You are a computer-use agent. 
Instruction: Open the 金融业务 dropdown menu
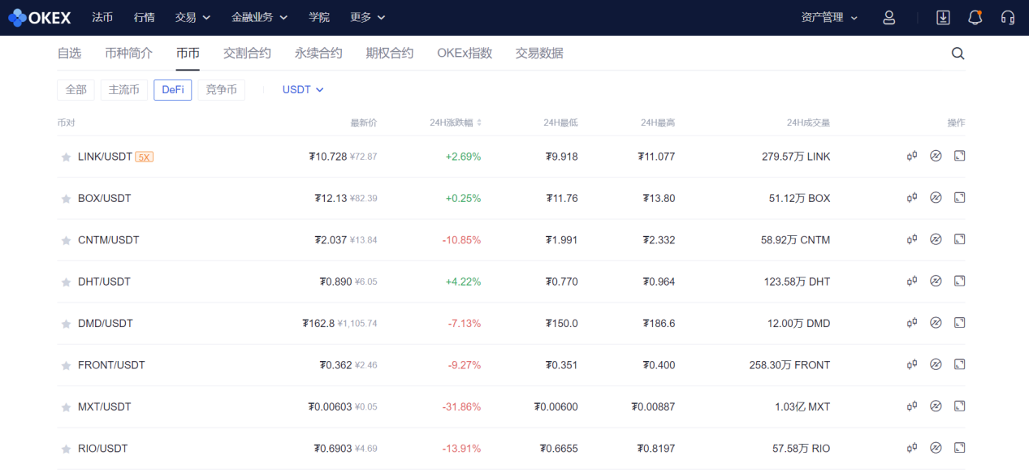coord(258,17)
